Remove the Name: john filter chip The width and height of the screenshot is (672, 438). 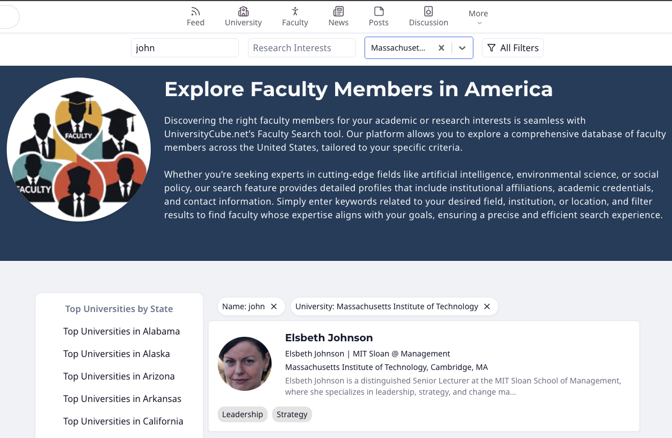(x=274, y=306)
